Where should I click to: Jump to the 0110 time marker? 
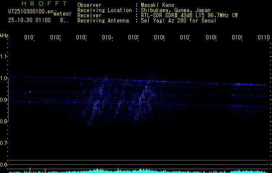coord(263,38)
